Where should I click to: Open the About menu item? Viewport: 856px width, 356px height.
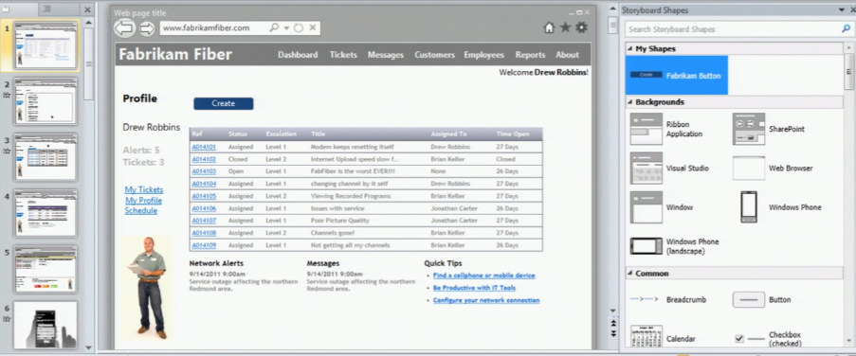coord(567,55)
